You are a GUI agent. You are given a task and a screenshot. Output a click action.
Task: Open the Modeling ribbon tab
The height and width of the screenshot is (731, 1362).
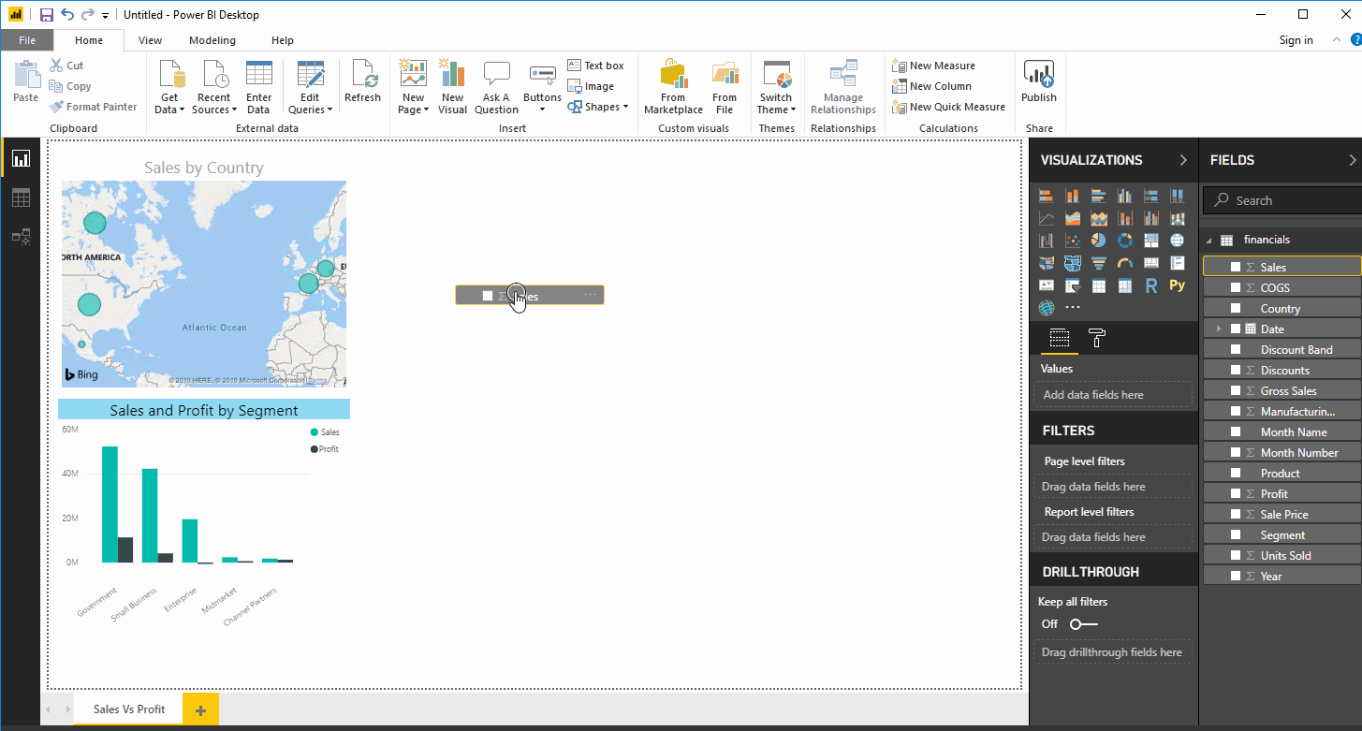click(x=212, y=40)
